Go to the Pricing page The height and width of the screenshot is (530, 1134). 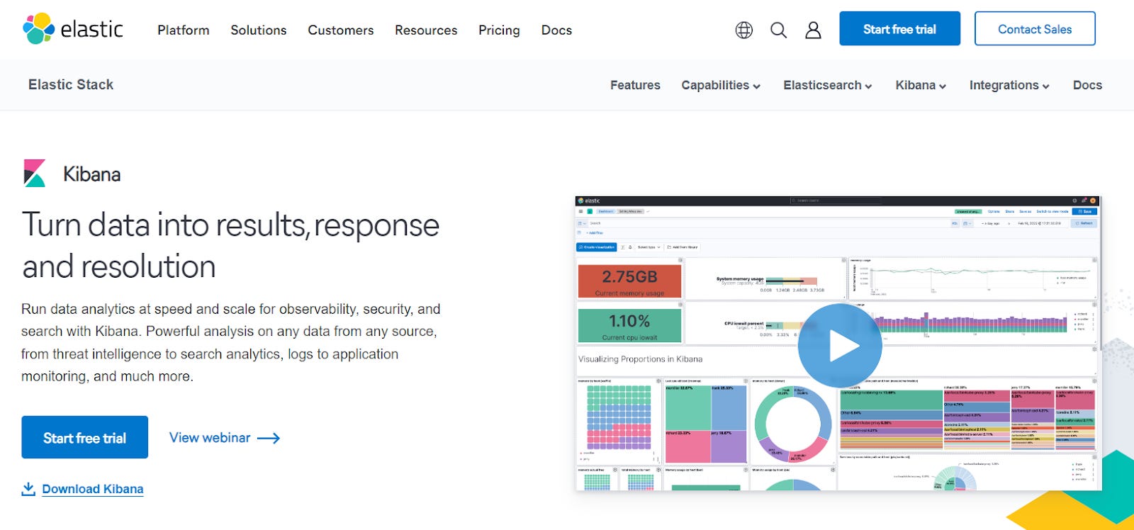[499, 30]
